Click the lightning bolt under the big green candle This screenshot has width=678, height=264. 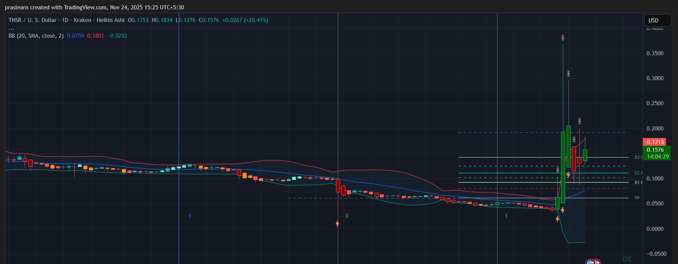563,210
